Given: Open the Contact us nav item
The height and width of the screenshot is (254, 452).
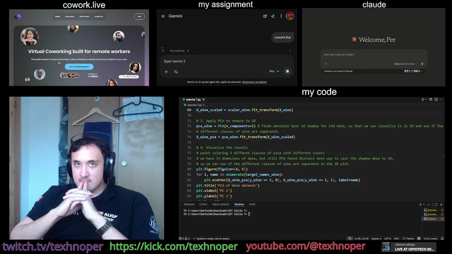Looking at the screenshot, I should (x=99, y=16).
